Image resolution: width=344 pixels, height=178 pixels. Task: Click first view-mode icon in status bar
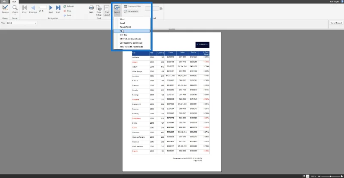[x=304, y=176]
